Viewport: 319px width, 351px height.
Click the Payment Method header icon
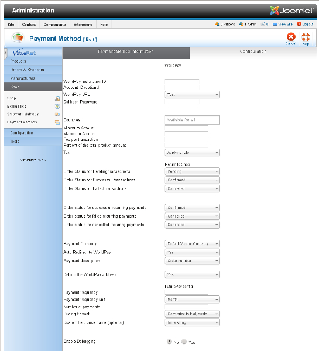point(18,38)
